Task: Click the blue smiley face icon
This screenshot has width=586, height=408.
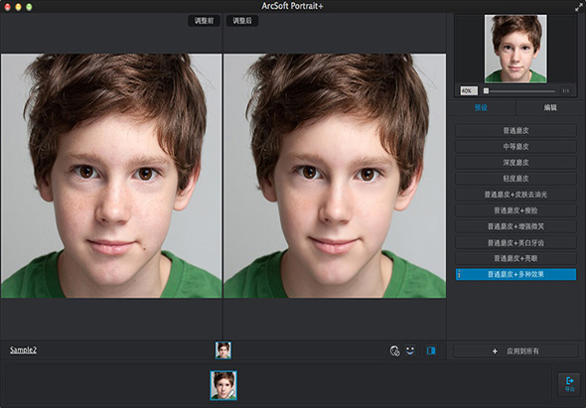Action: click(410, 350)
